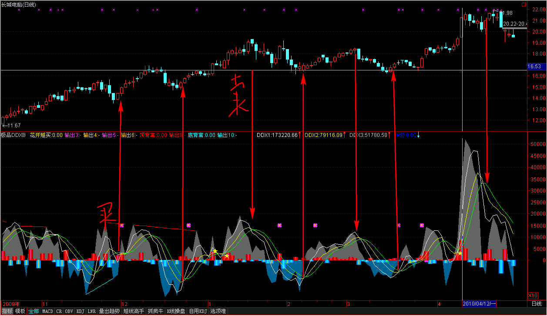The height and width of the screenshot is (316, 547).
Task: Click the 16.53 price label on axis
Action: pyautogui.click(x=534, y=67)
